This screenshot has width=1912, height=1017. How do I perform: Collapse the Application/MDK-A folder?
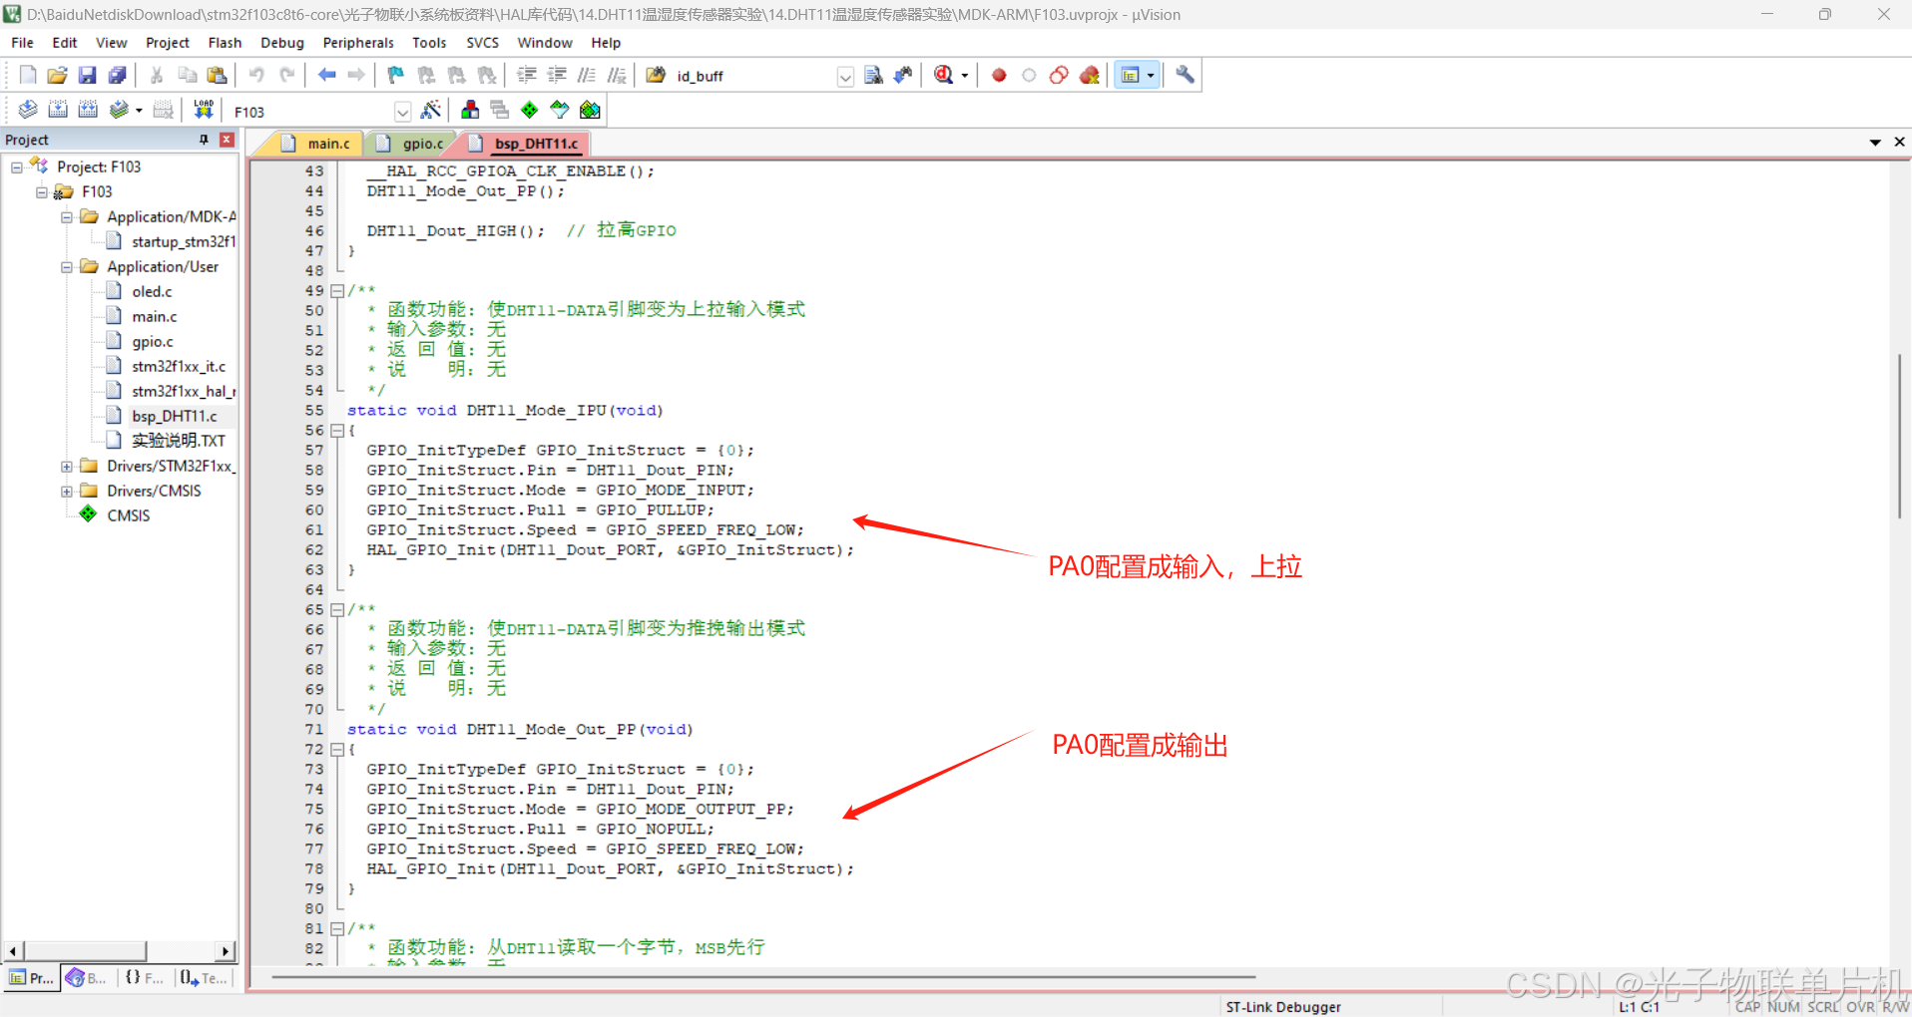67,217
